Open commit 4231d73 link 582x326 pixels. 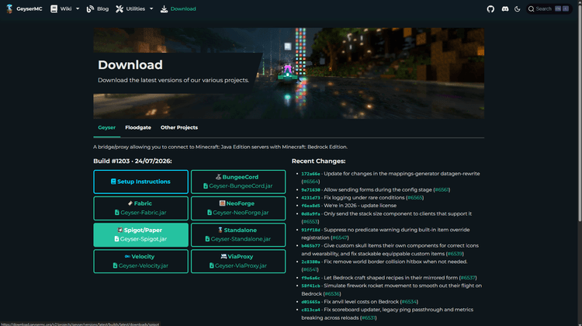click(310, 198)
